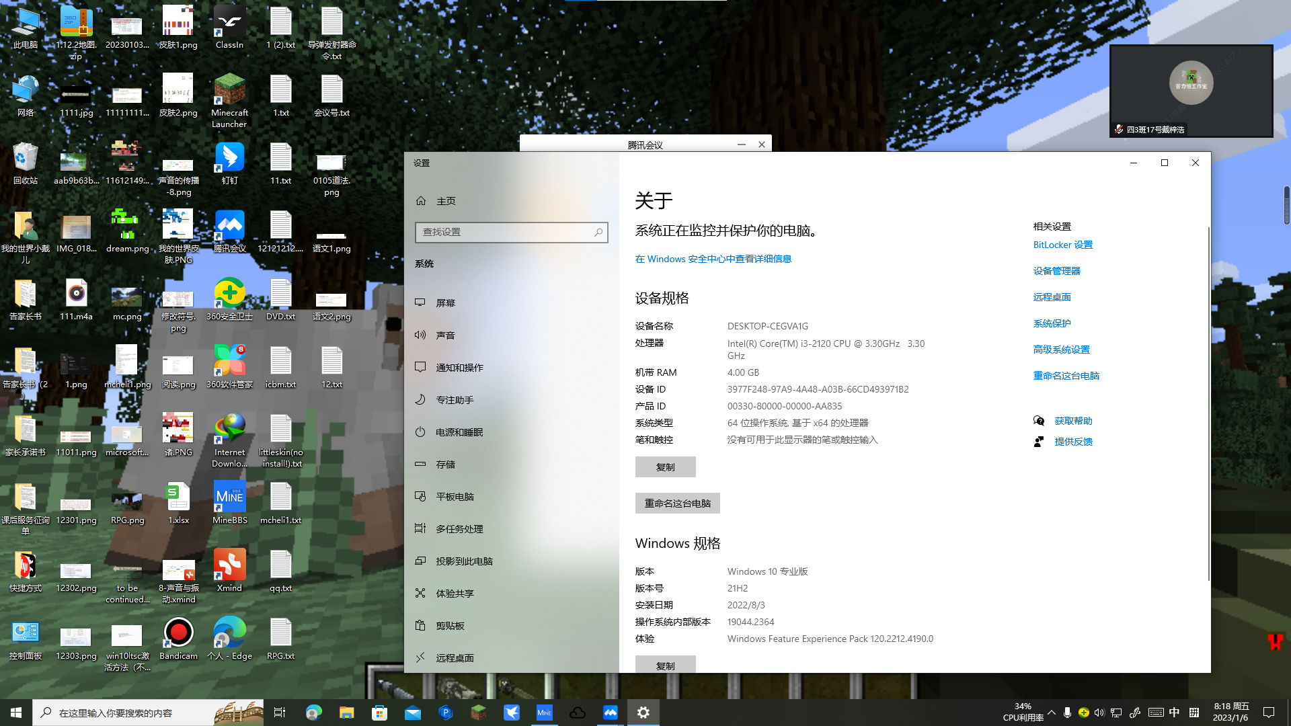Click Get help (获取帮助) link
Viewport: 1291px width, 726px height.
coord(1073,421)
